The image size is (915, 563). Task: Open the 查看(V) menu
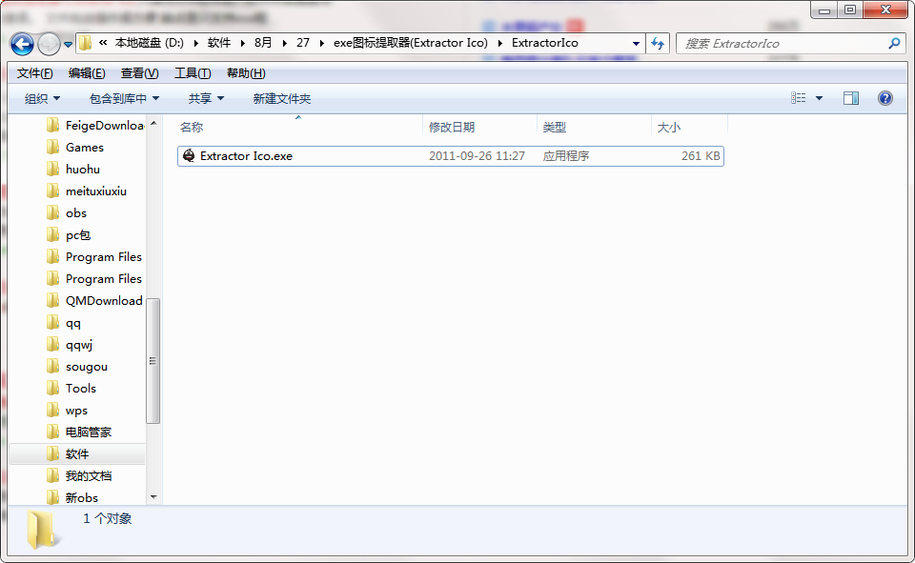(139, 73)
